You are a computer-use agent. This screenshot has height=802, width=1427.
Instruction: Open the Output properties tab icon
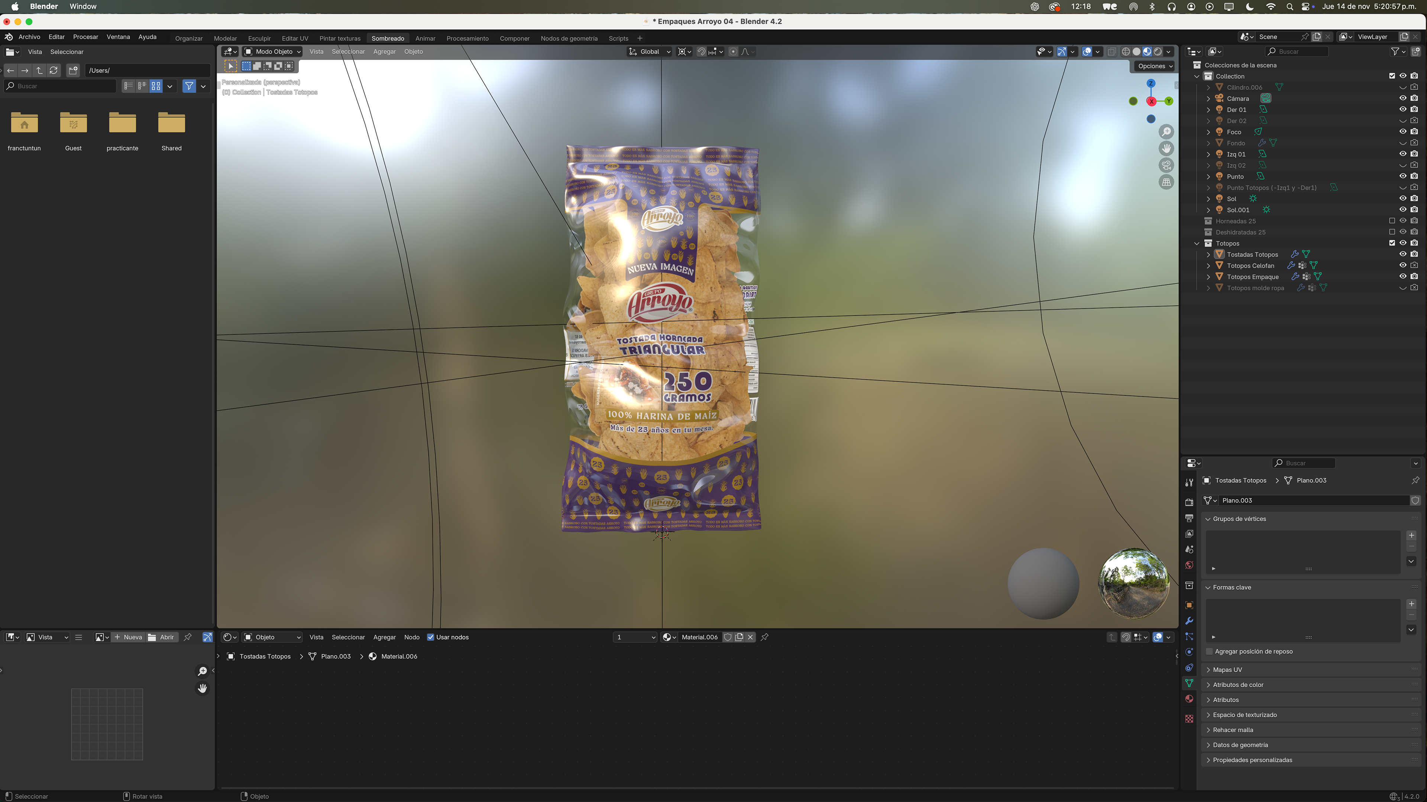[x=1189, y=518]
